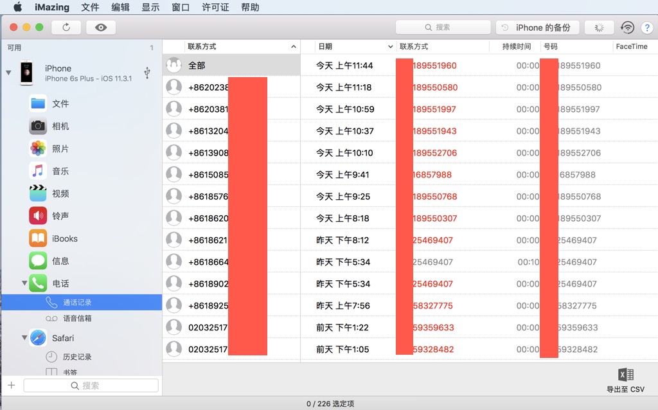Select the Safari sidebar icon
The image size is (658, 410).
click(x=38, y=338)
